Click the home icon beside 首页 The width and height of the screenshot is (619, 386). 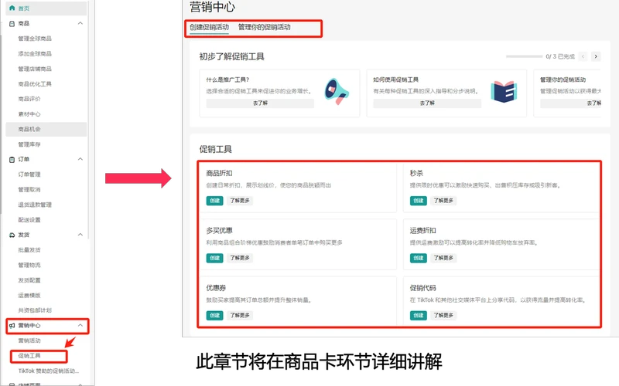tap(11, 8)
